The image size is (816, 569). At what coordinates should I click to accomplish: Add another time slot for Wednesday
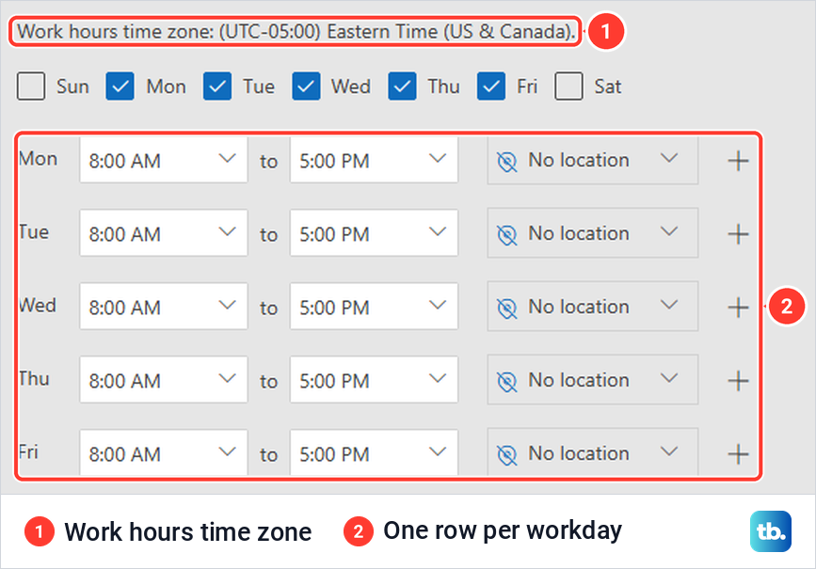738,308
